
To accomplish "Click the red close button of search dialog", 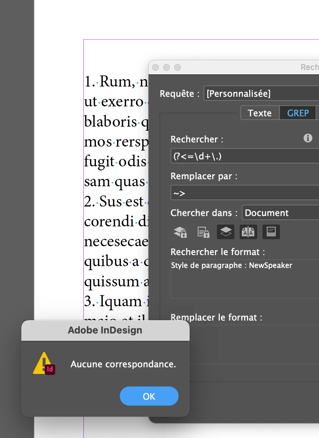I will [x=155, y=67].
